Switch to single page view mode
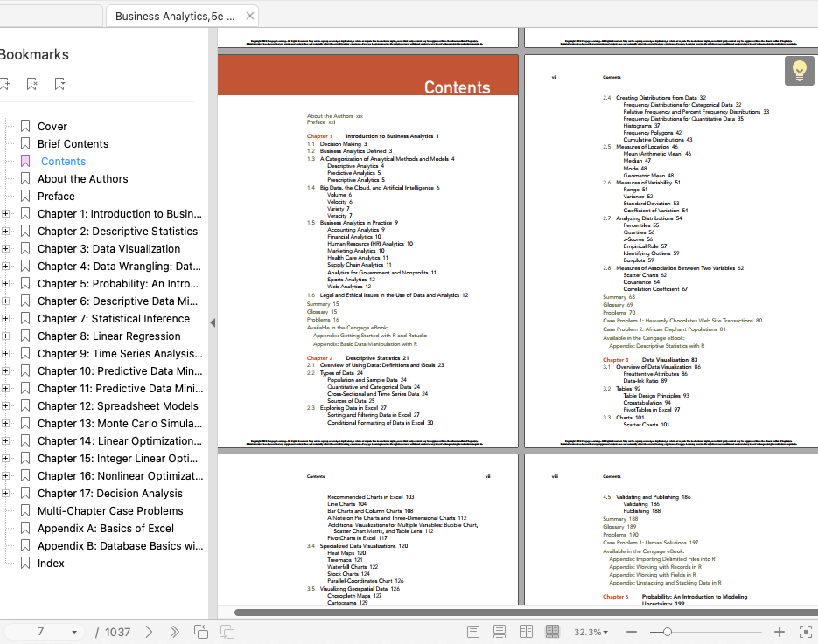 (x=473, y=632)
